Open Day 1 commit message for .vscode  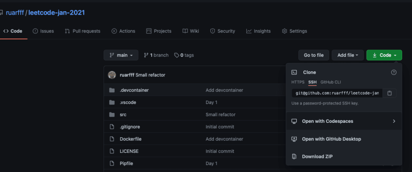coord(212,102)
